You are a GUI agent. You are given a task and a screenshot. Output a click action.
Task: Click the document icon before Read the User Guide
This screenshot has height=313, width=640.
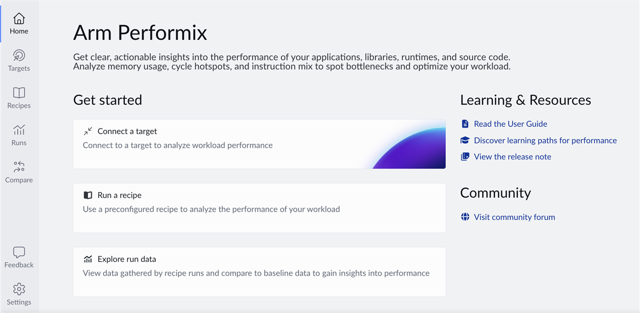click(464, 123)
